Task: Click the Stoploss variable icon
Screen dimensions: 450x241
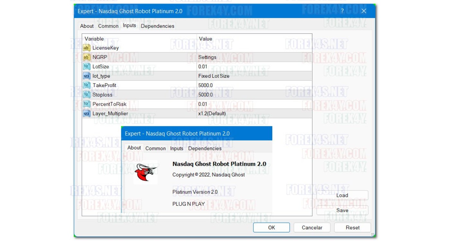Action: pos(86,95)
